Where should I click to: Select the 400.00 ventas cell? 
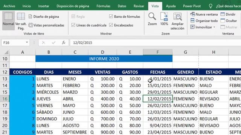coord(102,99)
